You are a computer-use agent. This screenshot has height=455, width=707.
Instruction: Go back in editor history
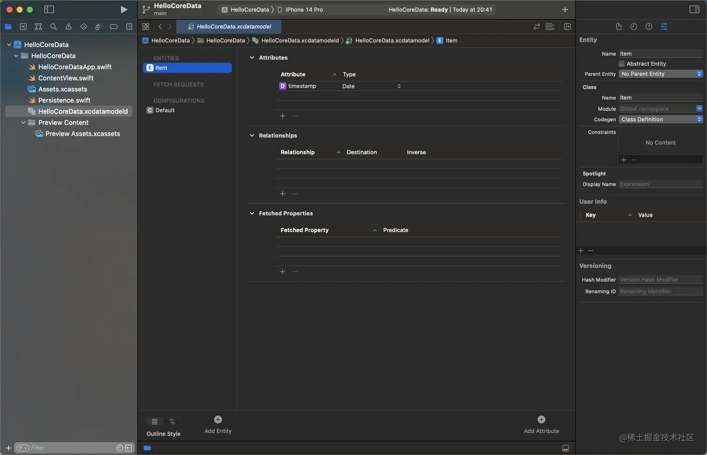(160, 27)
